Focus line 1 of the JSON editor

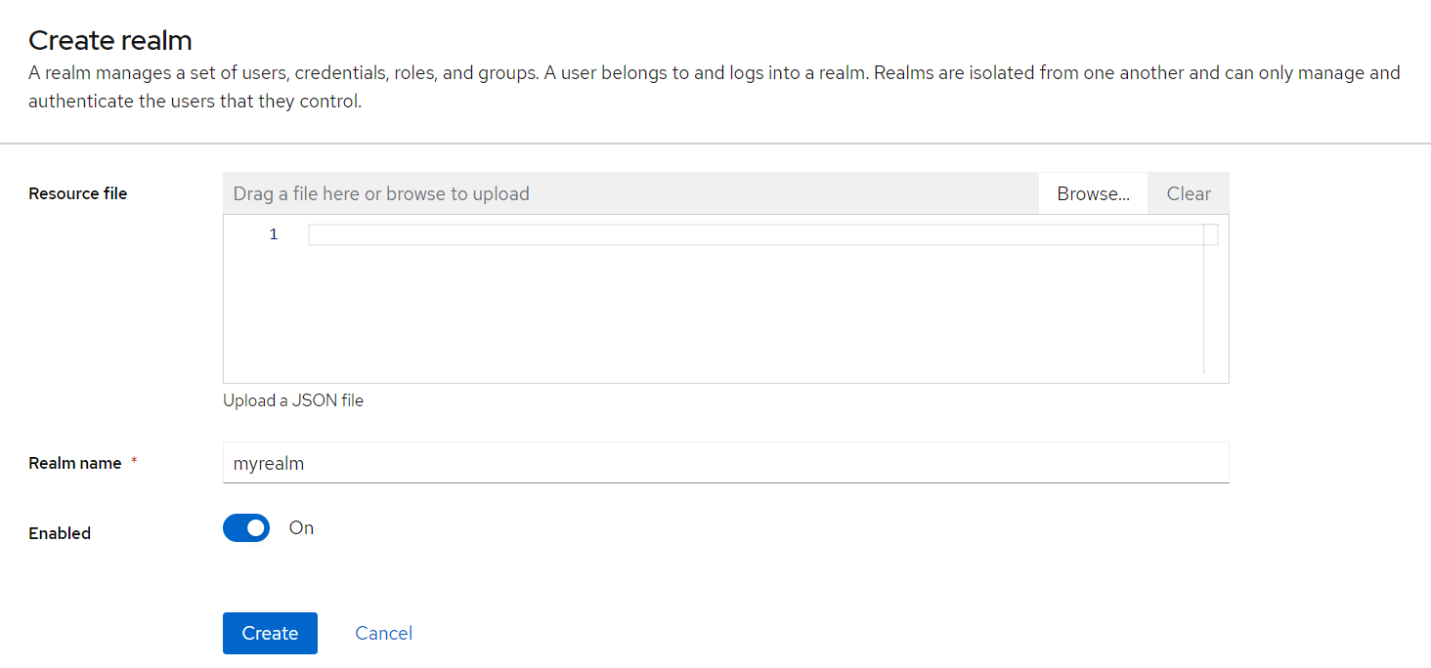(x=753, y=235)
